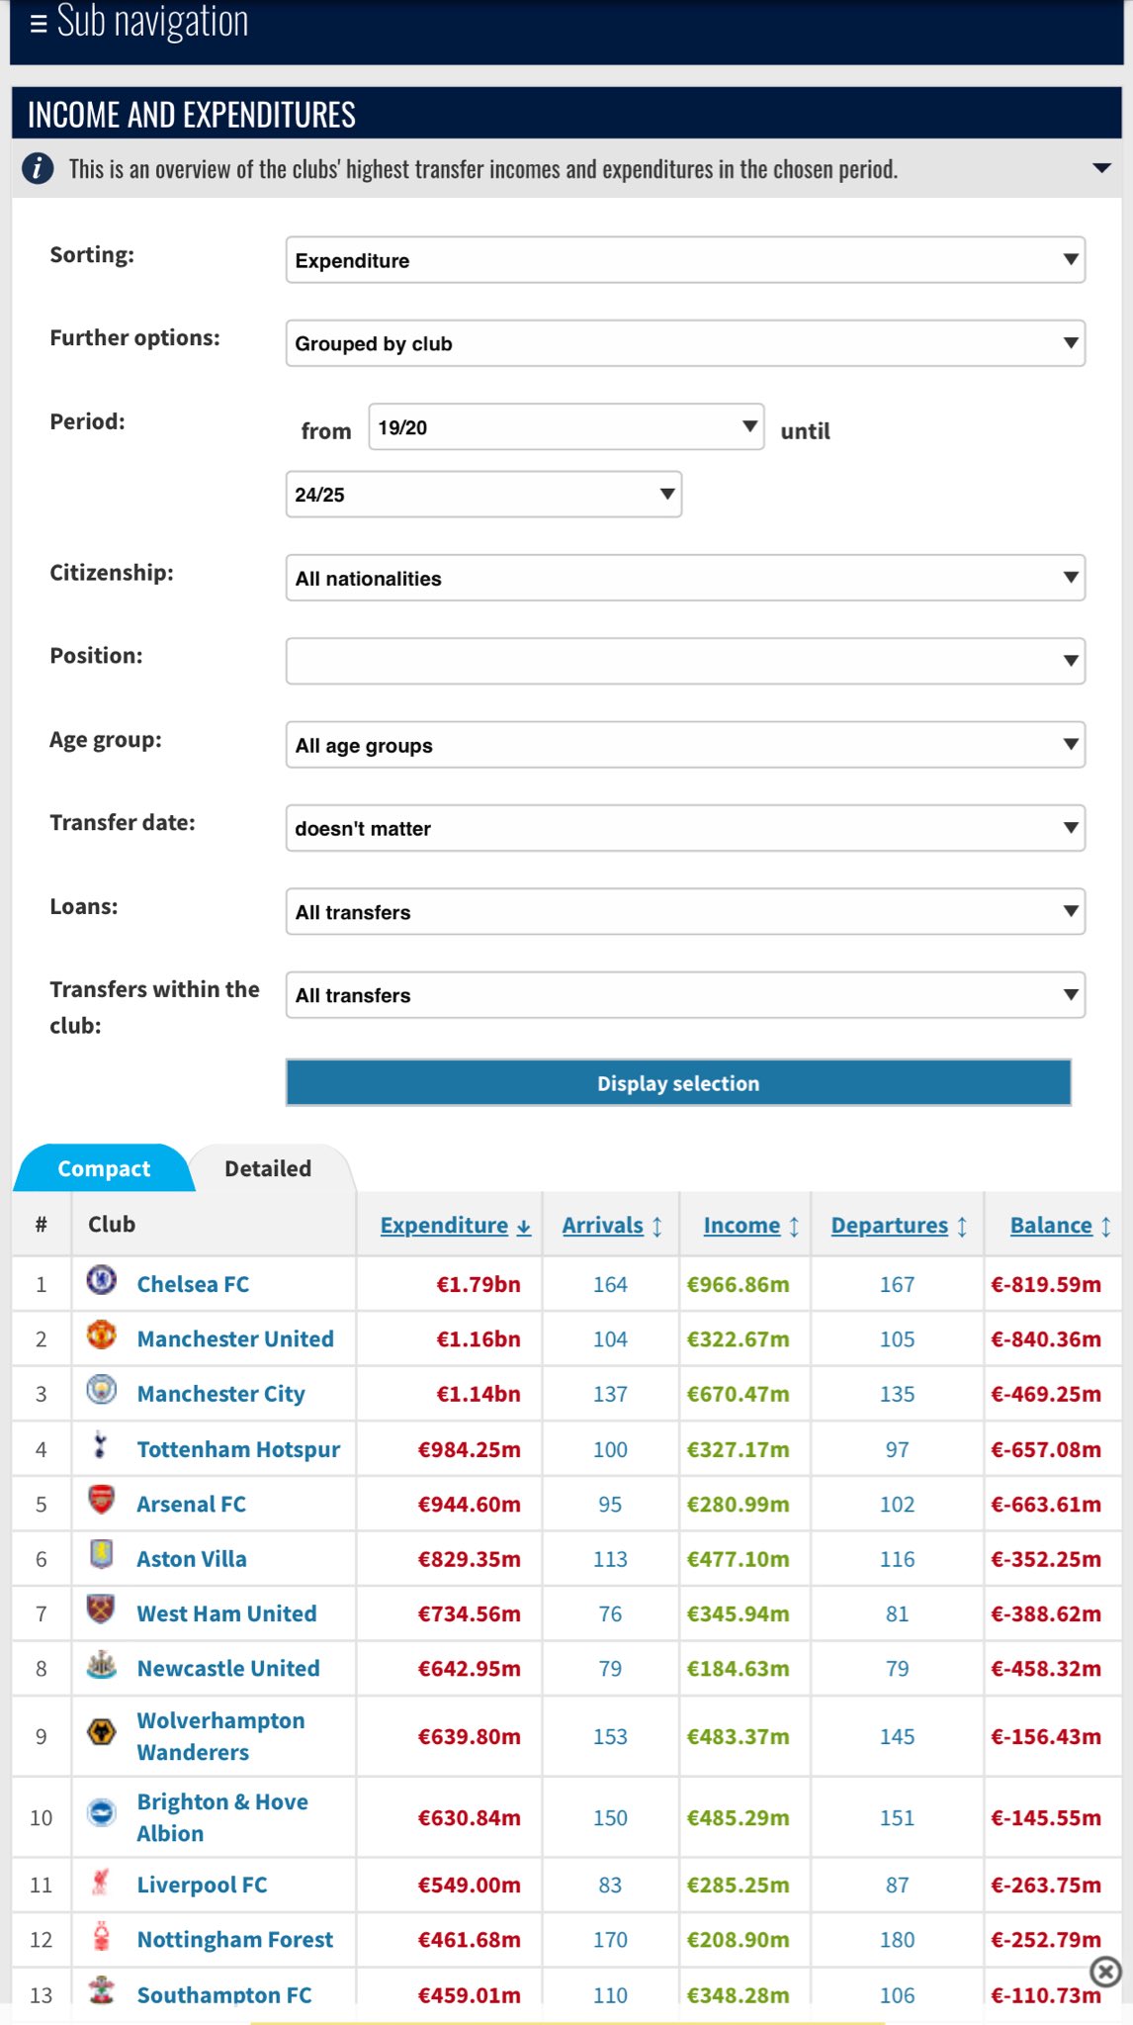Click Manchester United's €-840.36m balance value
This screenshot has width=1133, height=2025.
click(x=1046, y=1338)
